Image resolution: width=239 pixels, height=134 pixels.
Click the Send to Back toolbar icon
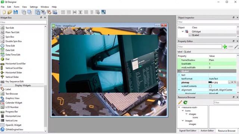pyautogui.click(x=24, y=12)
